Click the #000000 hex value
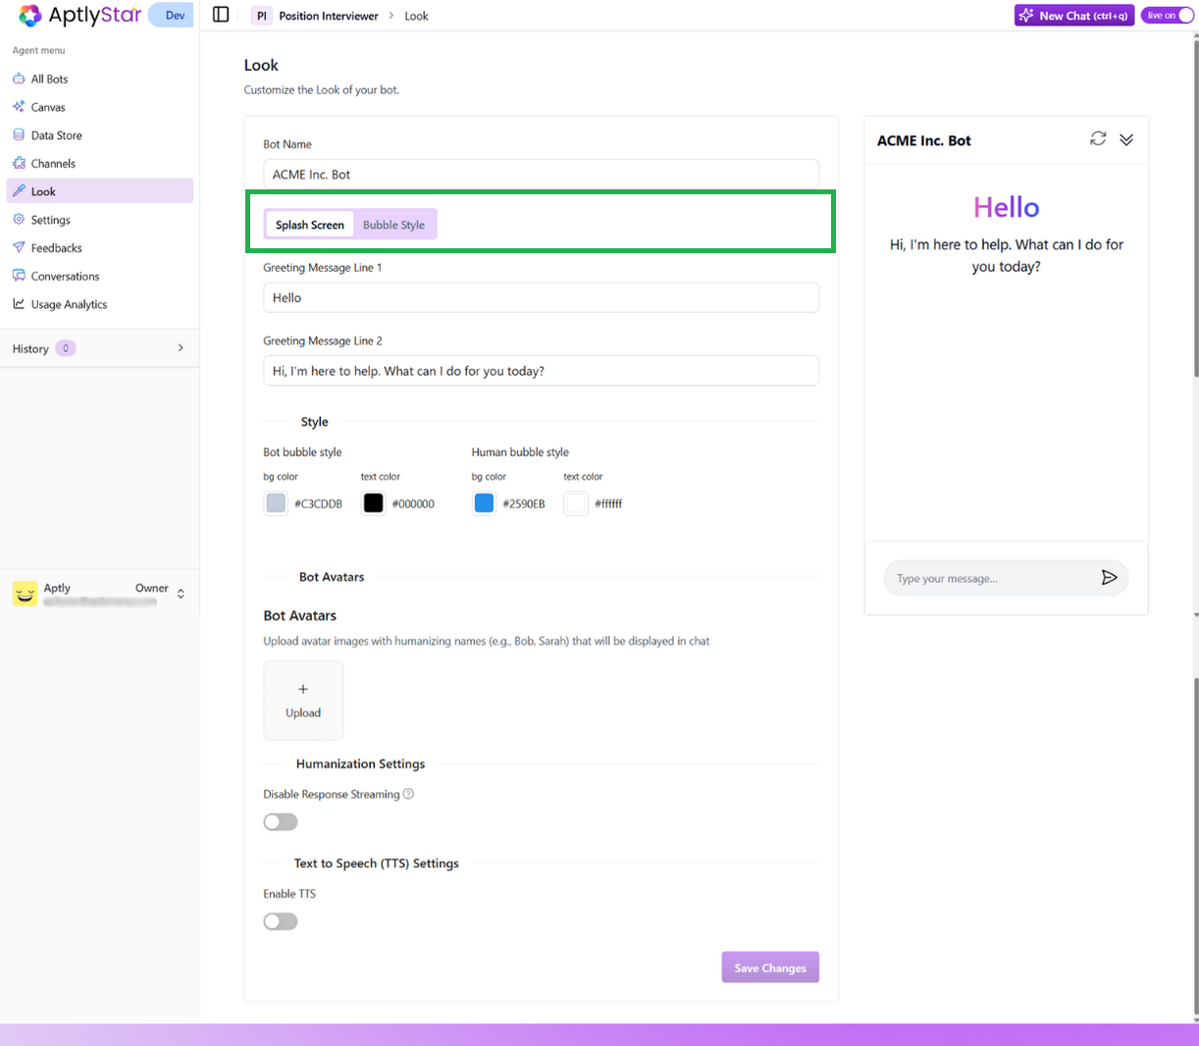The height and width of the screenshot is (1046, 1199). coord(413,504)
